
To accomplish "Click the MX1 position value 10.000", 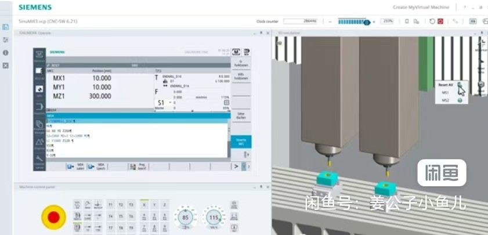I will (102, 78).
